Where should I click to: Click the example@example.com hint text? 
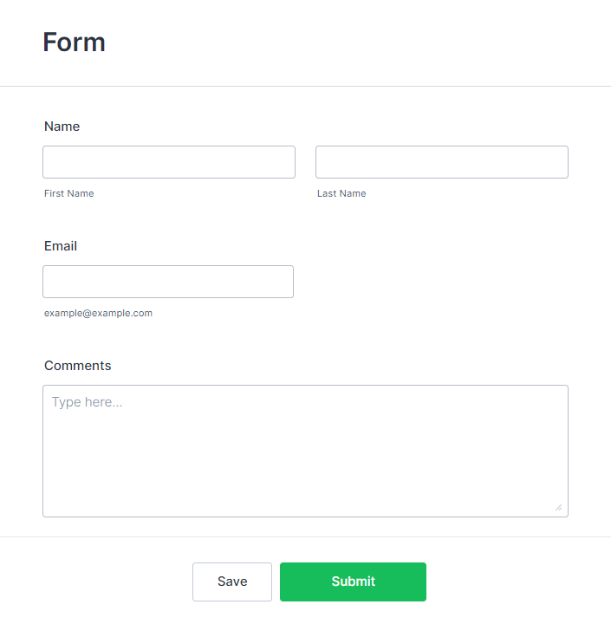pos(98,313)
